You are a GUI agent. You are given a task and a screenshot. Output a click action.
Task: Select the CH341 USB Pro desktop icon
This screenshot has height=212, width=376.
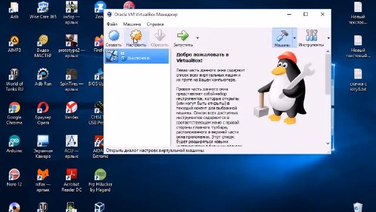[96, 114]
